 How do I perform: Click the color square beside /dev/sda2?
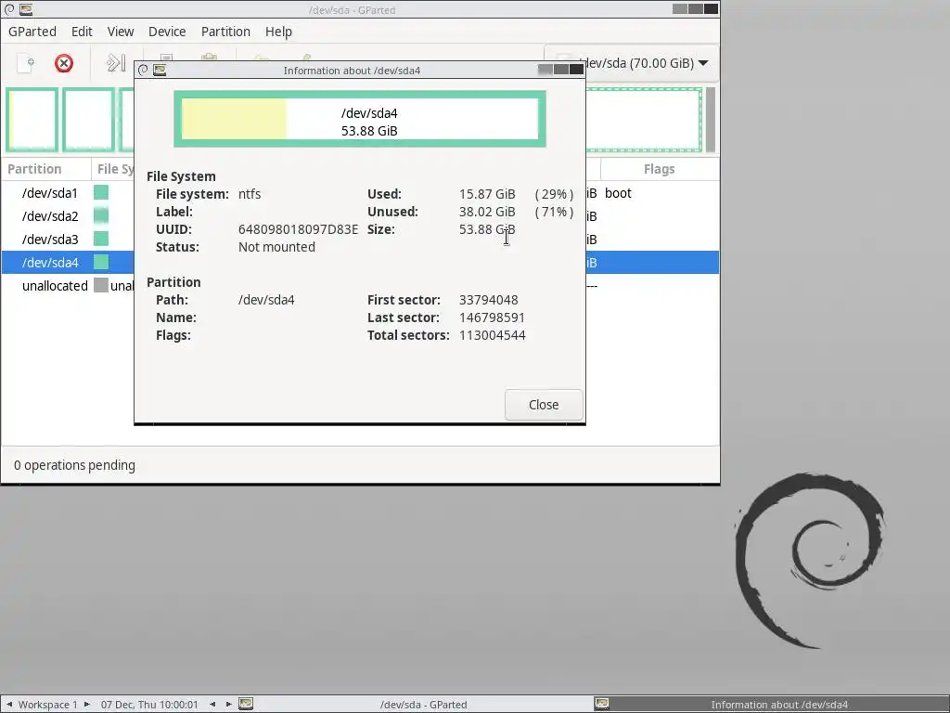pyautogui.click(x=101, y=215)
